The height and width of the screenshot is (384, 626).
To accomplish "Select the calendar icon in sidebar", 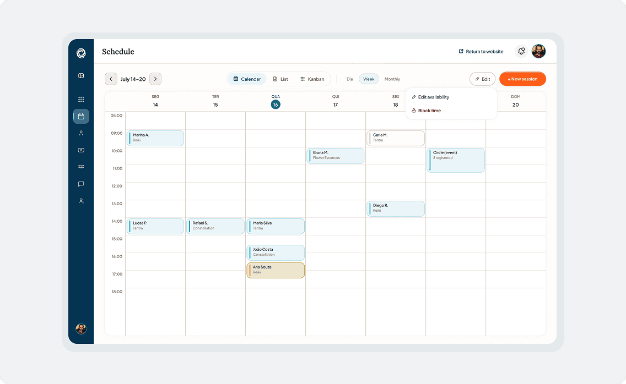I will click(x=81, y=117).
